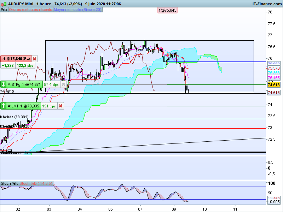Click the 74,4815 horizontal line label
The height and width of the screenshot is (212, 283).
(7, 92)
